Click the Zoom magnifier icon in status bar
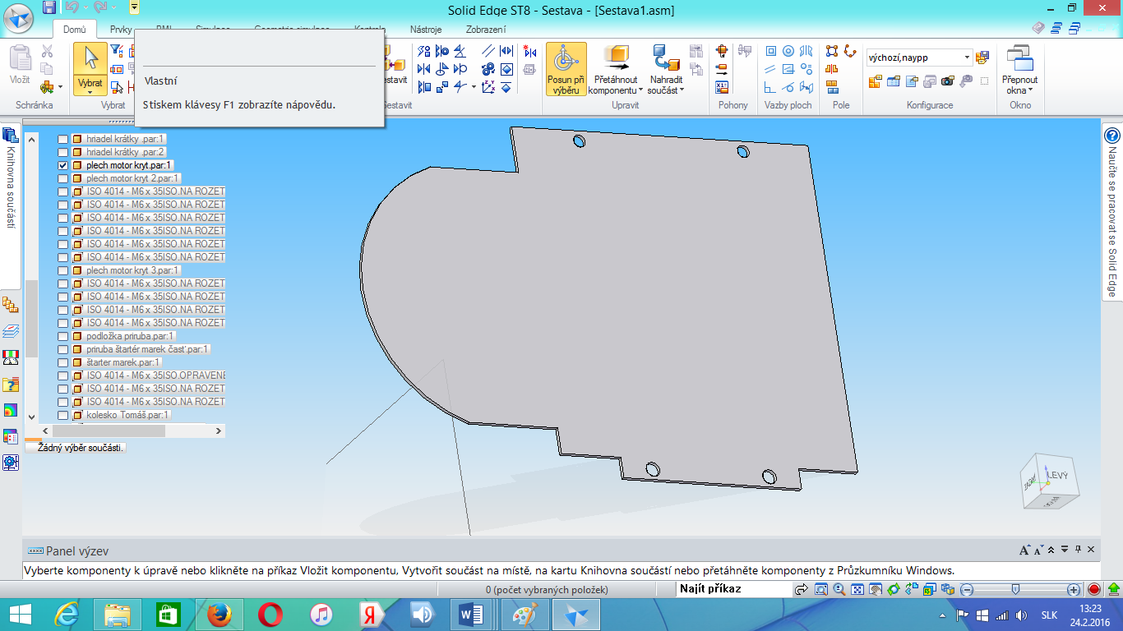The image size is (1123, 631). (x=839, y=589)
